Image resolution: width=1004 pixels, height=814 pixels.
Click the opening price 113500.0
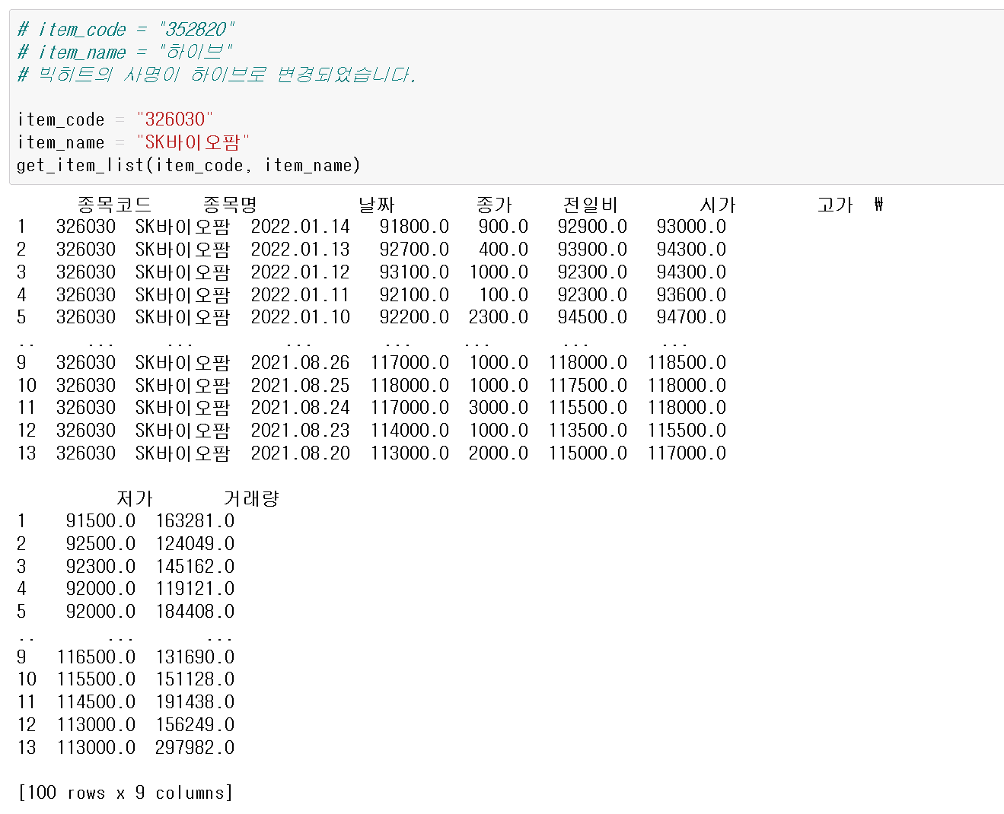[x=588, y=431]
